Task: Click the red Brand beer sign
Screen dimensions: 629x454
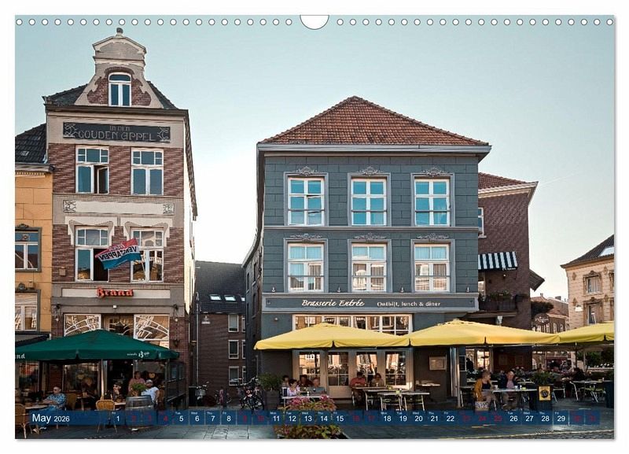Action: (x=115, y=292)
